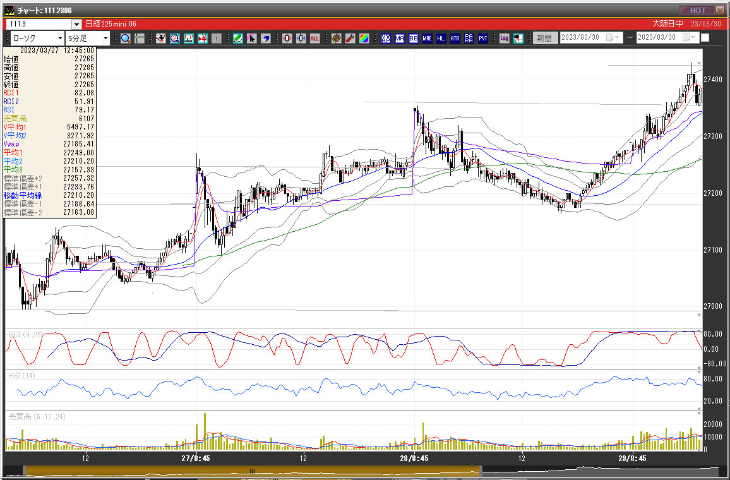
Task: Click the chart export arrow icon
Action: (x=518, y=38)
